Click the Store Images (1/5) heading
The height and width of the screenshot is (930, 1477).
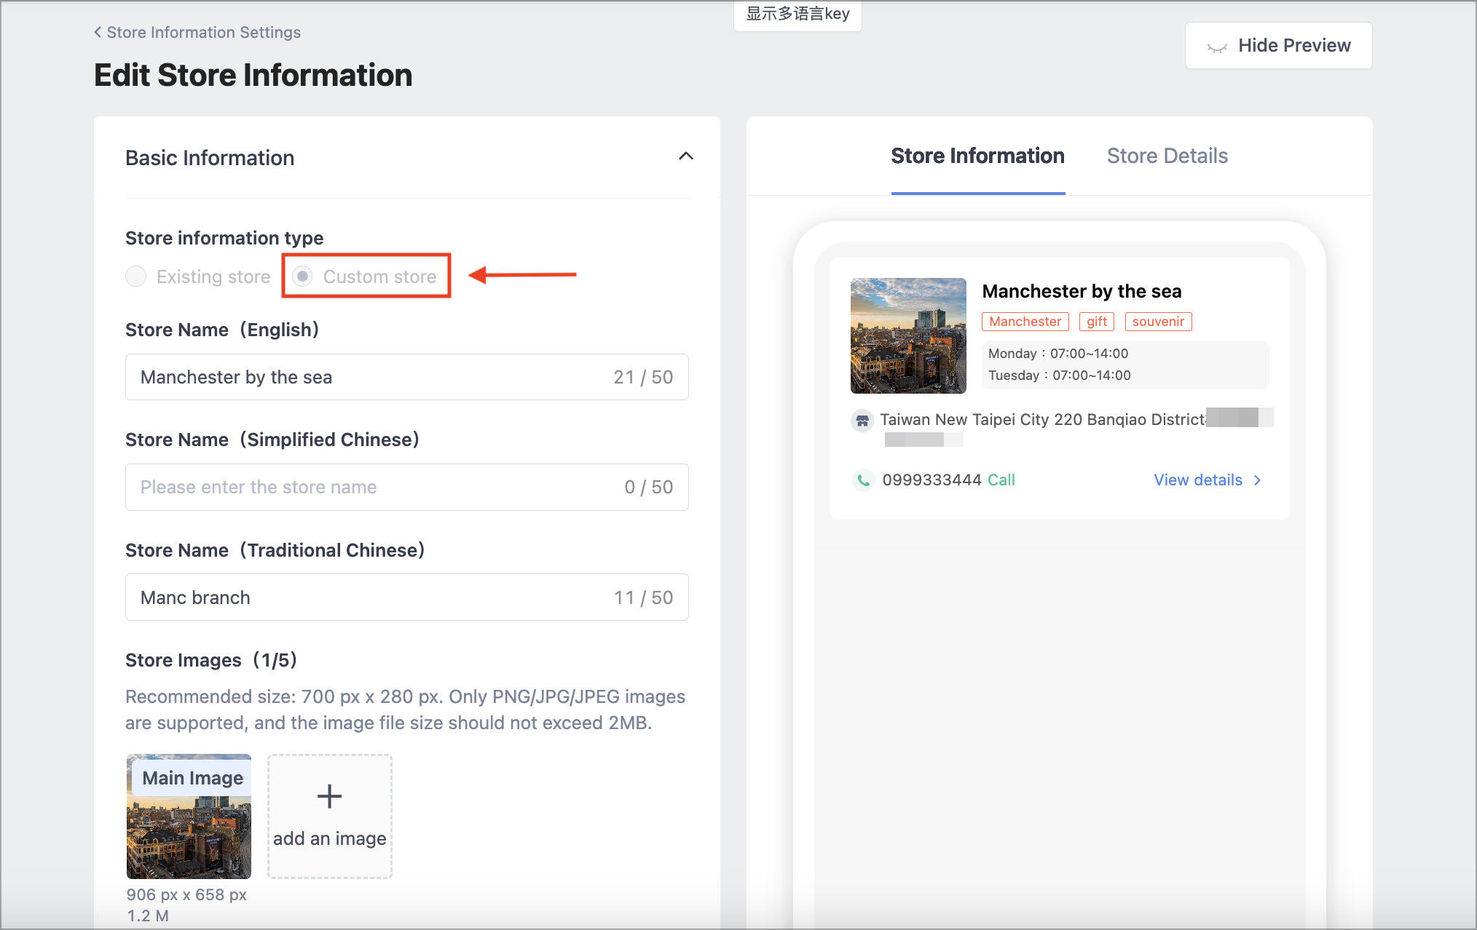pyautogui.click(x=211, y=660)
